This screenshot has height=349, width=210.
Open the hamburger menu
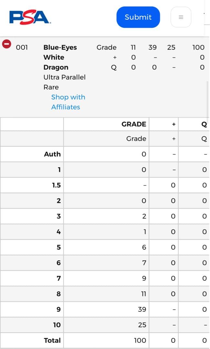181,17
